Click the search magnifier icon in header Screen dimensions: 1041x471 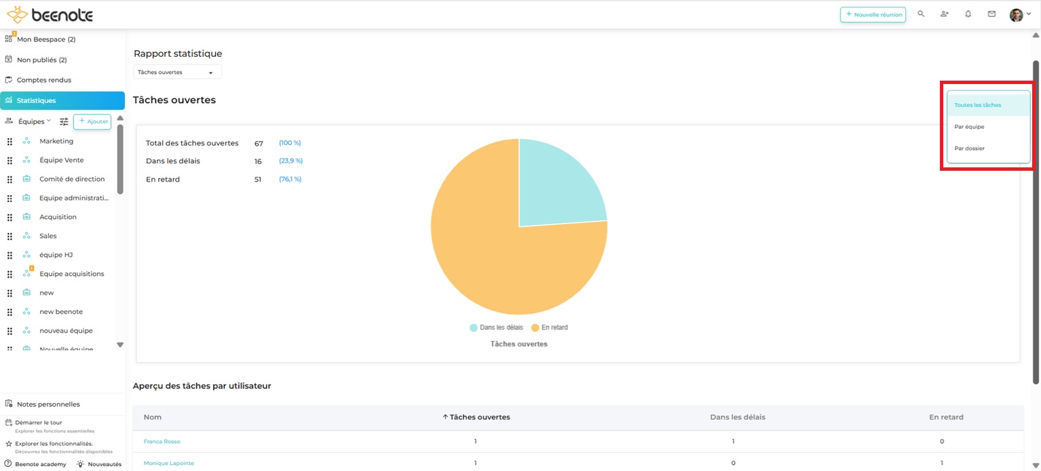pyautogui.click(x=921, y=14)
